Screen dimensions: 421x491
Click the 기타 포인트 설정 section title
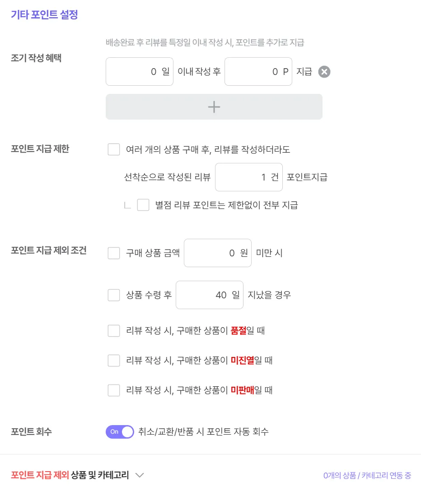pyautogui.click(x=44, y=15)
